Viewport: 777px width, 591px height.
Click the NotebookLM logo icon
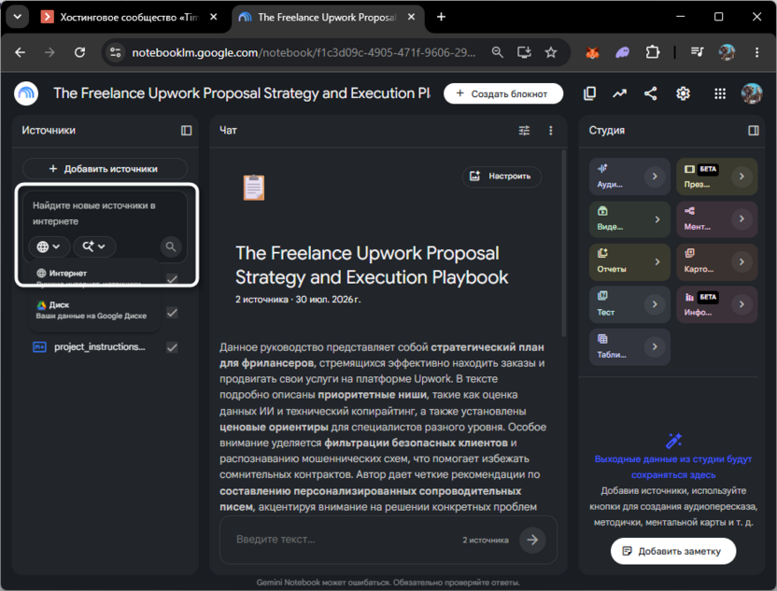(x=26, y=93)
